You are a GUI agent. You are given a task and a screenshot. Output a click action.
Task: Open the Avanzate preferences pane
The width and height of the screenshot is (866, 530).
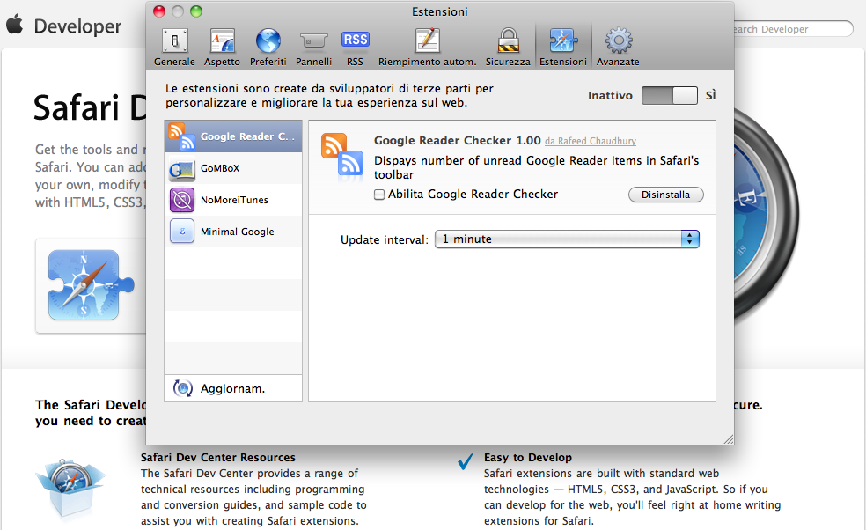click(618, 48)
